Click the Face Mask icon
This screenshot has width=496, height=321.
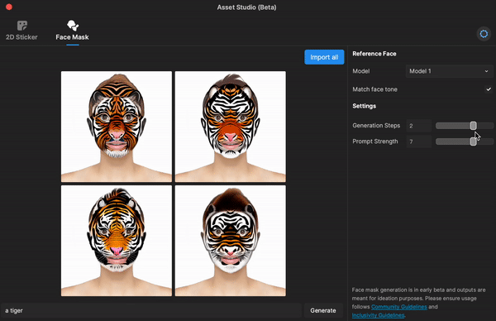[73, 26]
